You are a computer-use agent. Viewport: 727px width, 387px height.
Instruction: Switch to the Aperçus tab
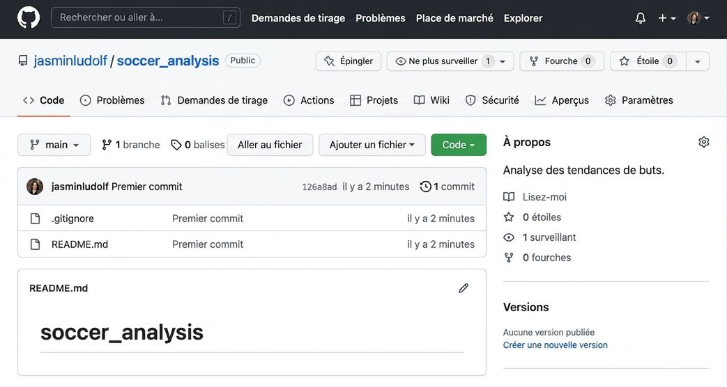(x=562, y=100)
